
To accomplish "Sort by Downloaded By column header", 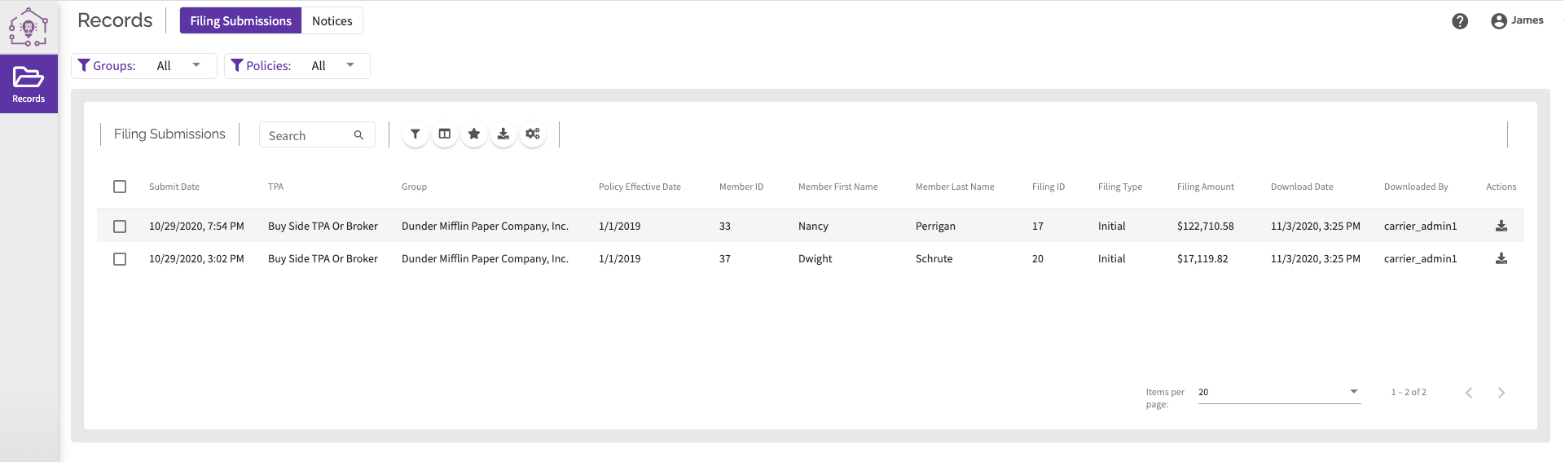I will pos(1416,187).
